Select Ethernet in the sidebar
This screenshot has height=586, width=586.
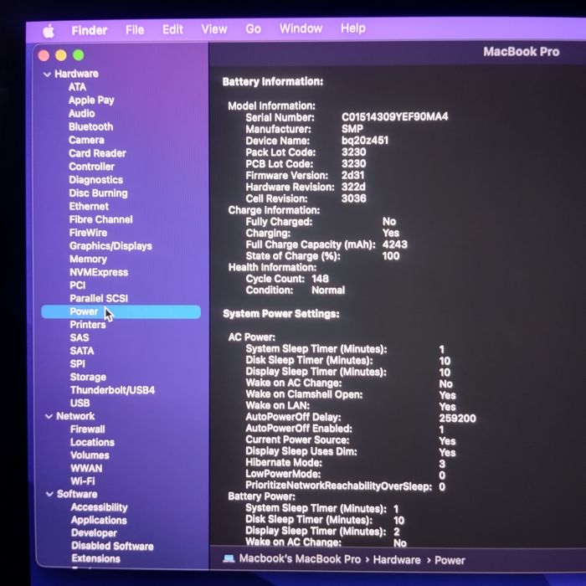pyautogui.click(x=89, y=206)
